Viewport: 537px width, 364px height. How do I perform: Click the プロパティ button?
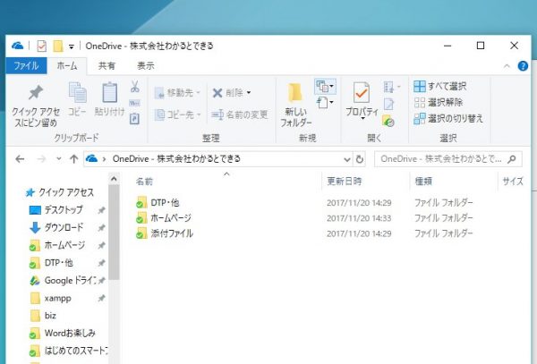(x=362, y=99)
